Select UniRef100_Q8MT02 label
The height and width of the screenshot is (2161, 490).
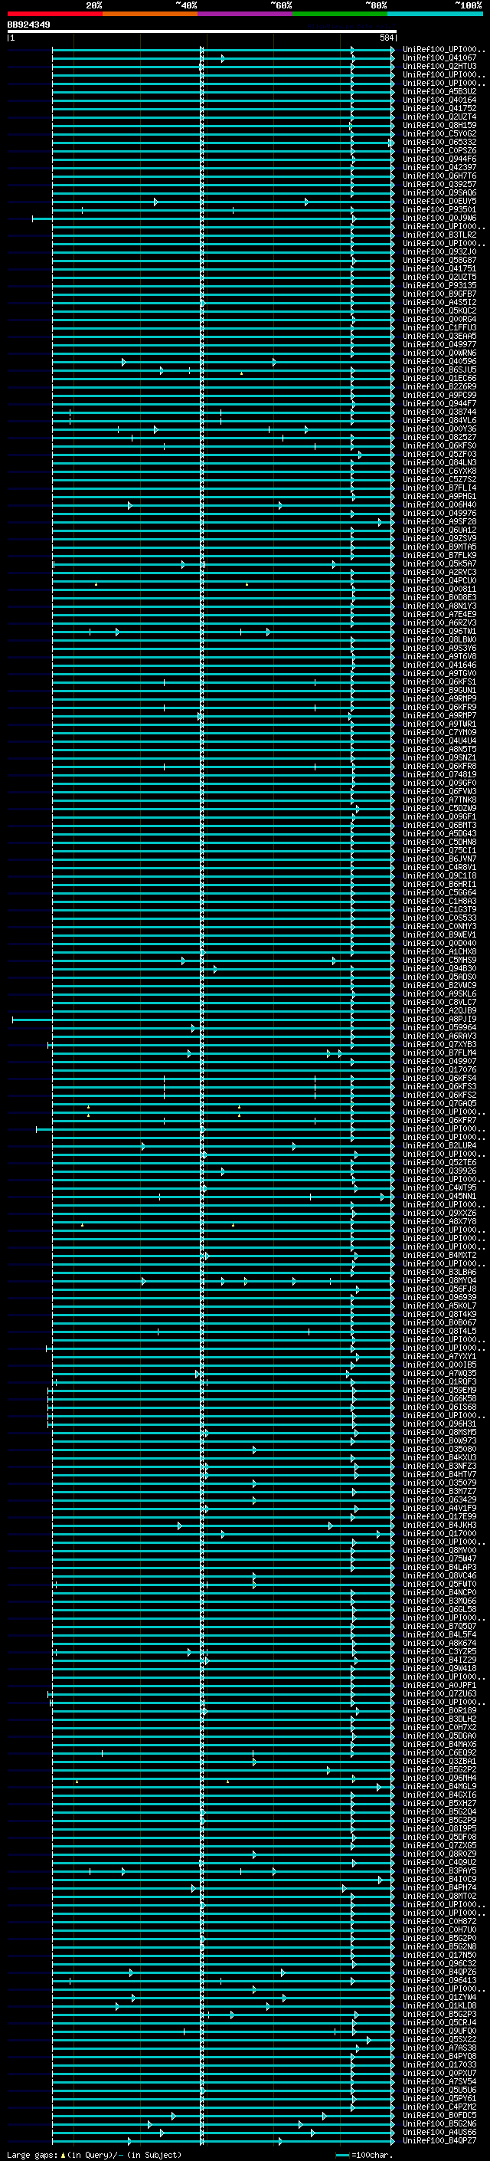(x=439, y=1896)
